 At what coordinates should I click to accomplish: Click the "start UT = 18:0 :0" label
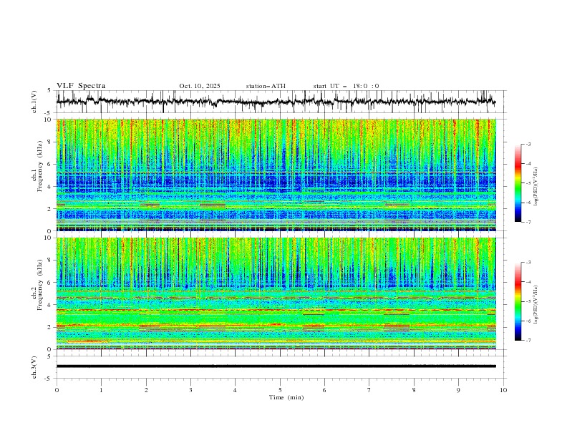346,86
